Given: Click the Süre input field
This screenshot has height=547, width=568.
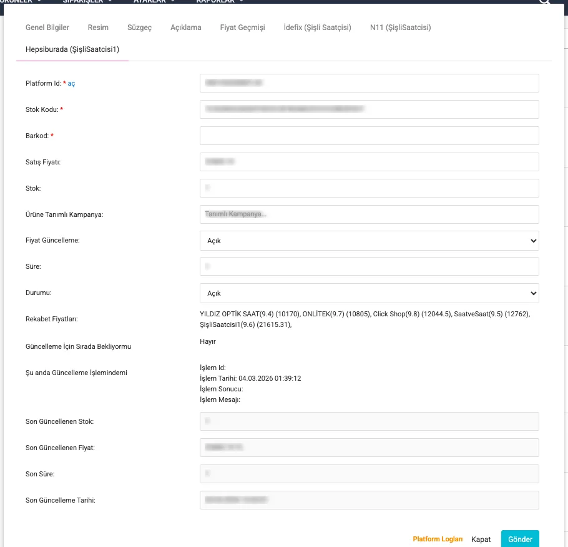Looking at the screenshot, I should (x=369, y=267).
